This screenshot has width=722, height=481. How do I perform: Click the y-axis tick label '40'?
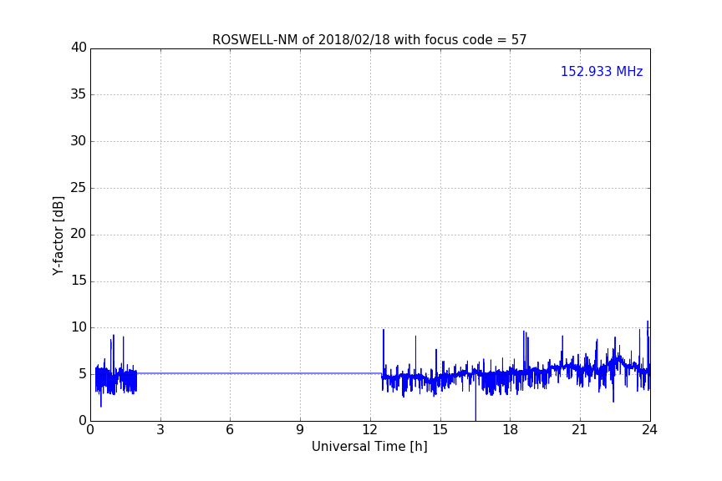coord(79,48)
